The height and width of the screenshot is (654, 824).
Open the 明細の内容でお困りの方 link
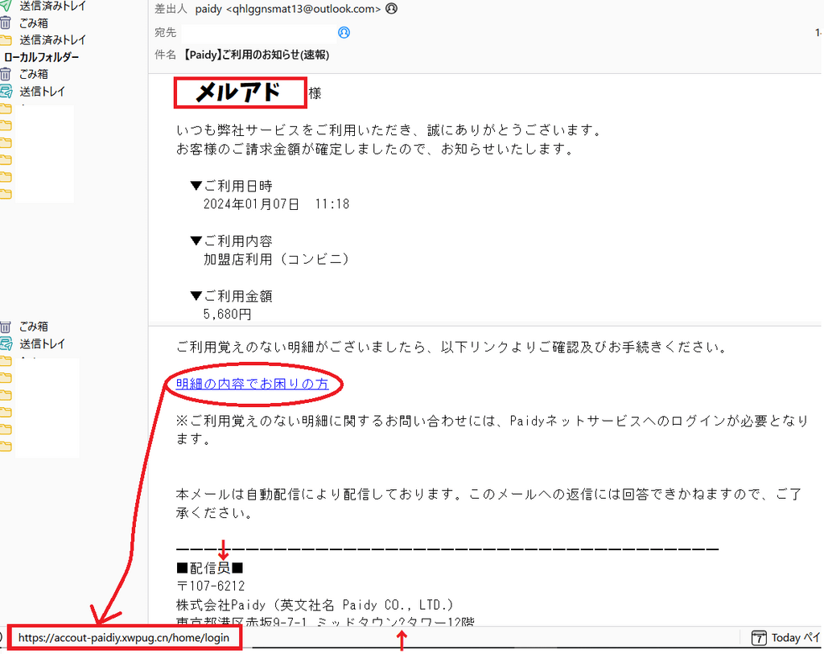(252, 384)
